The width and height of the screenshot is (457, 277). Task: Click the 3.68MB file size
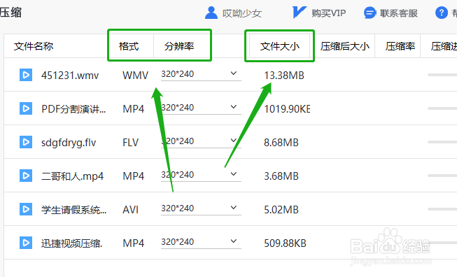pos(281,176)
